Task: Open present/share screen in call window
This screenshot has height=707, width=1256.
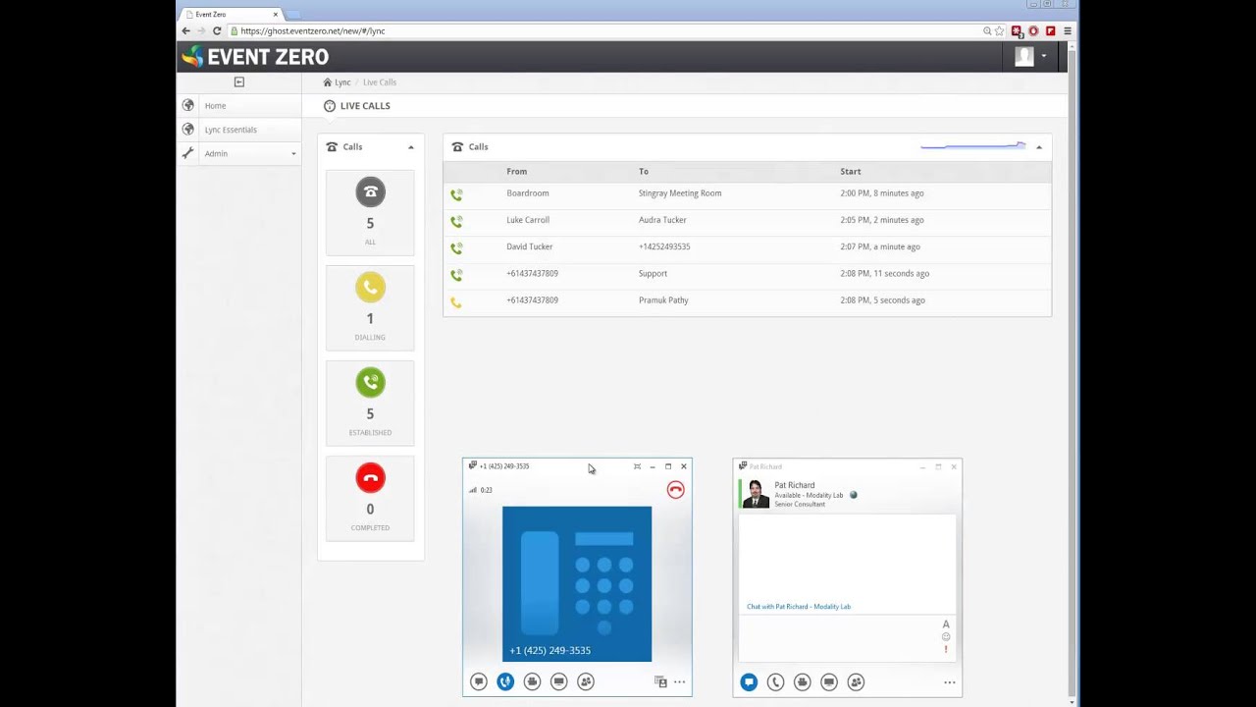Action: 558,681
